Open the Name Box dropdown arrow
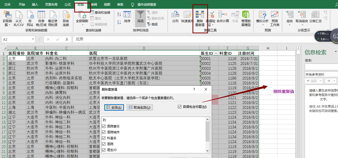 point(33,39)
